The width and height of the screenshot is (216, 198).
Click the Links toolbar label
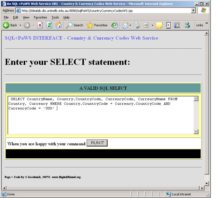coord(200,25)
